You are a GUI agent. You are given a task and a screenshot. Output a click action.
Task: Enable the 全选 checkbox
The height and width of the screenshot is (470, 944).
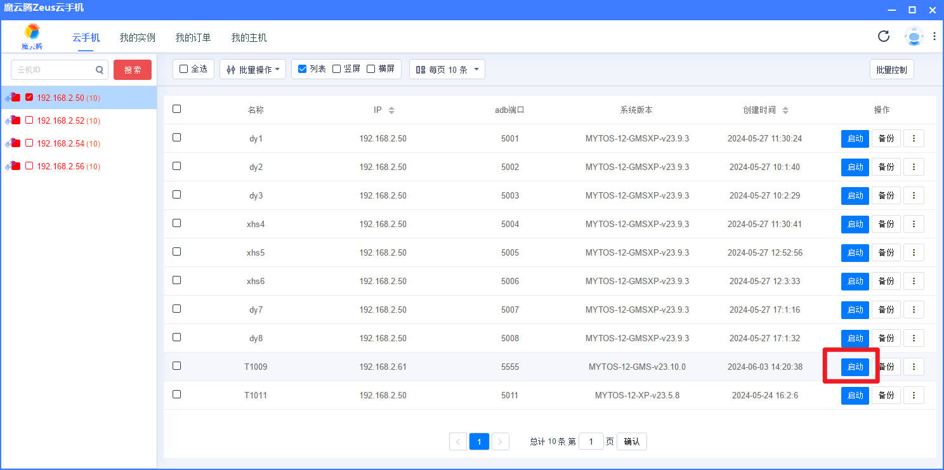click(184, 69)
